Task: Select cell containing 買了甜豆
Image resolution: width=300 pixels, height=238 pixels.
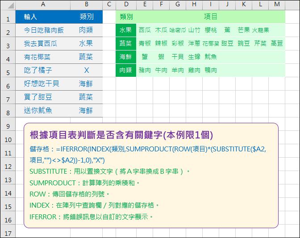Action: (x=43, y=97)
